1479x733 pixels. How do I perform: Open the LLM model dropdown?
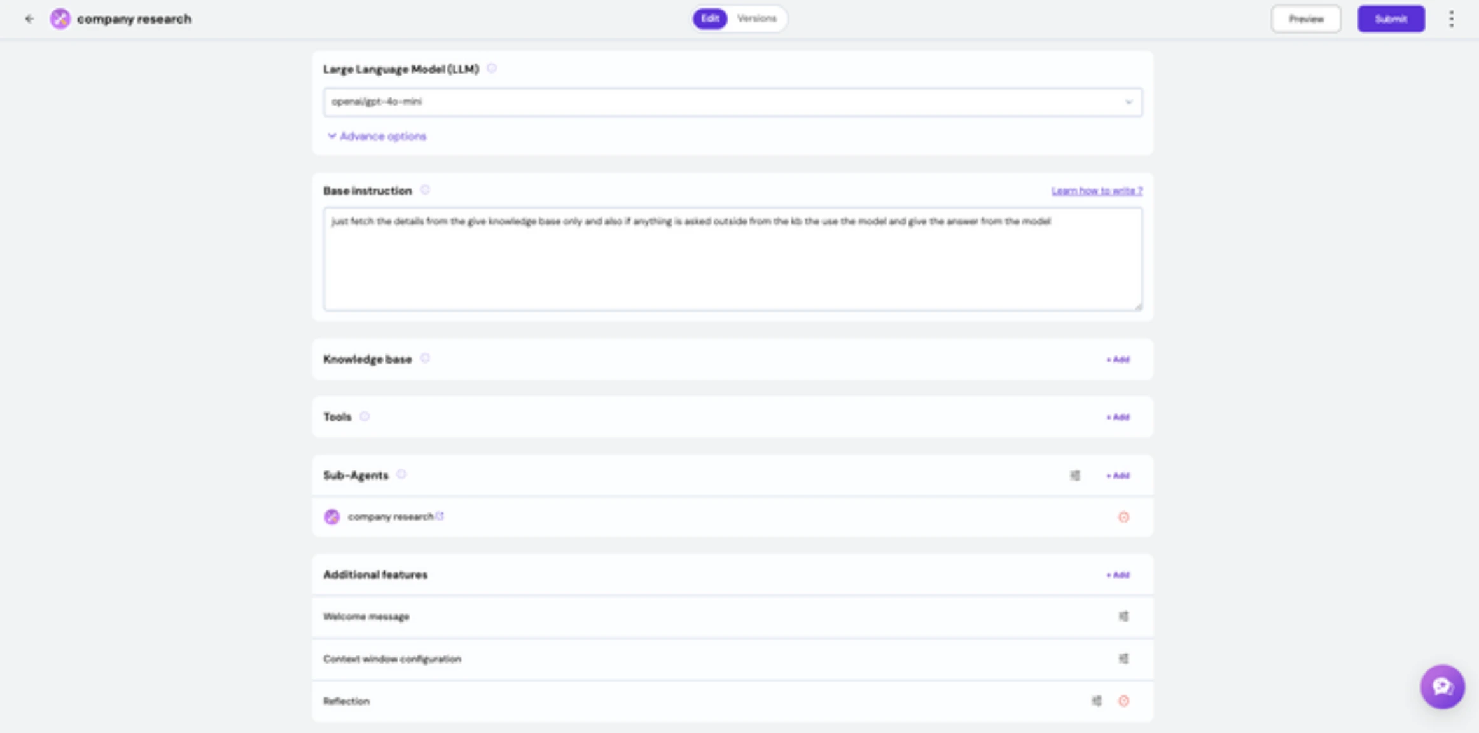coord(732,102)
